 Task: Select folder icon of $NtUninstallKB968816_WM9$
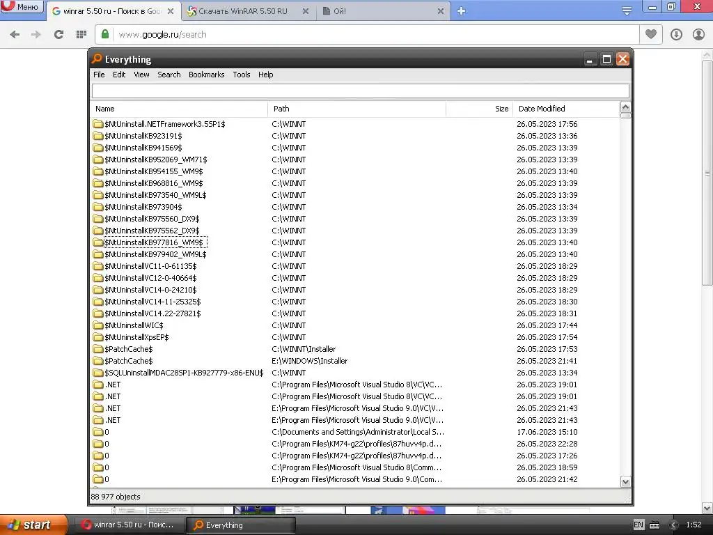pos(97,183)
